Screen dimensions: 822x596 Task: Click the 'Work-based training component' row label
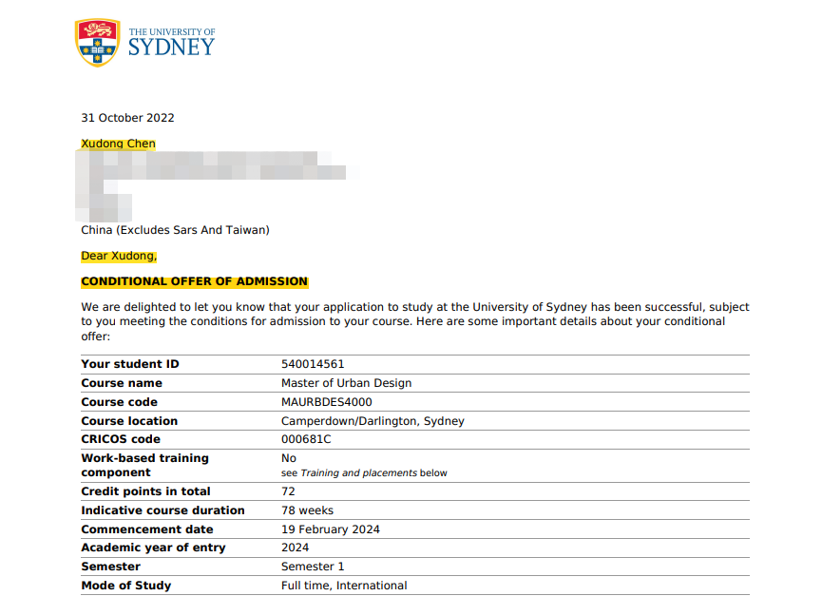[144, 465]
